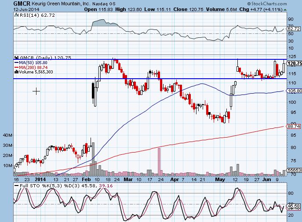Click the 90 level on the RSI axis
Image resolution: width=302 pixels, height=222 pixels.
tap(291, 19)
